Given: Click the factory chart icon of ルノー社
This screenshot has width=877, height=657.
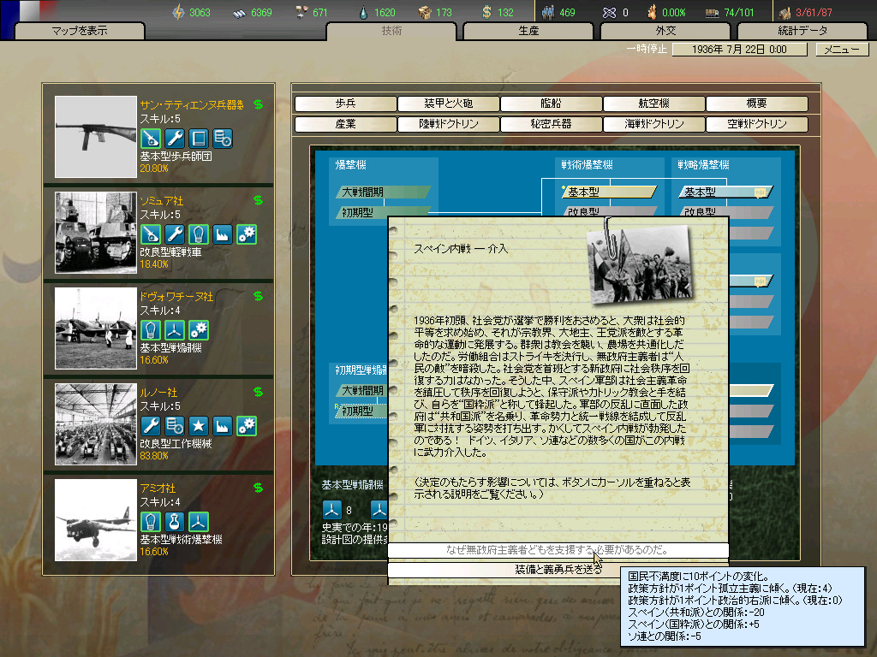Looking at the screenshot, I should [x=223, y=426].
